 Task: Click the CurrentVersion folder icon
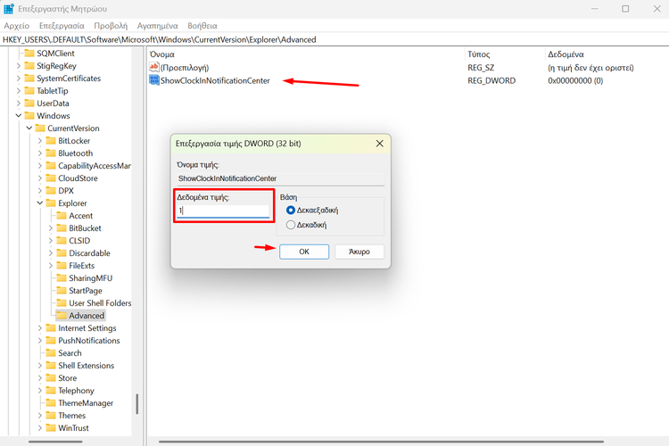[40, 128]
